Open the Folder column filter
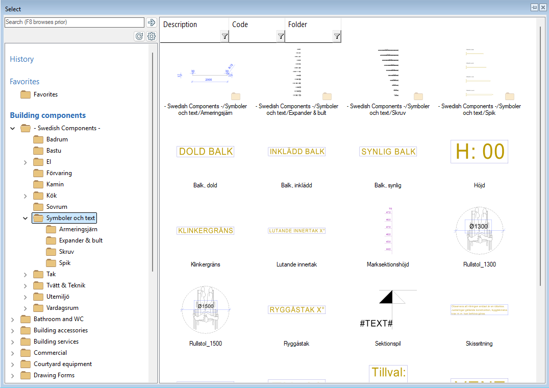Image resolution: width=549 pixels, height=388 pixels. pyautogui.click(x=337, y=36)
